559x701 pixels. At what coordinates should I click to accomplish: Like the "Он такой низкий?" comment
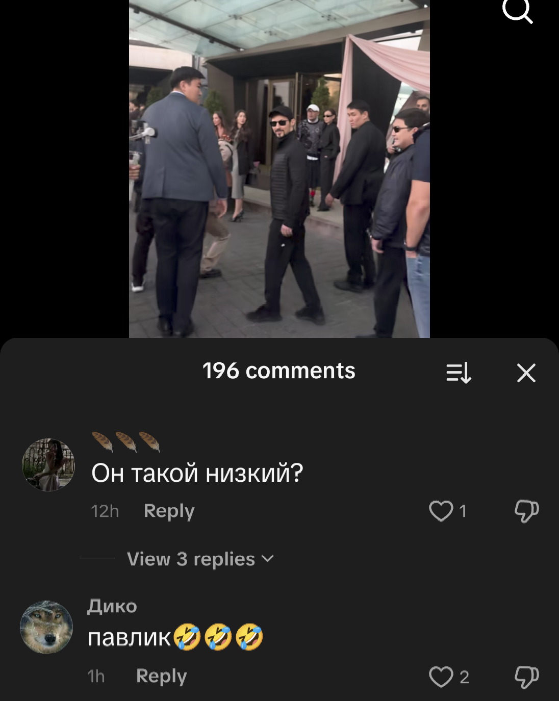(x=441, y=511)
